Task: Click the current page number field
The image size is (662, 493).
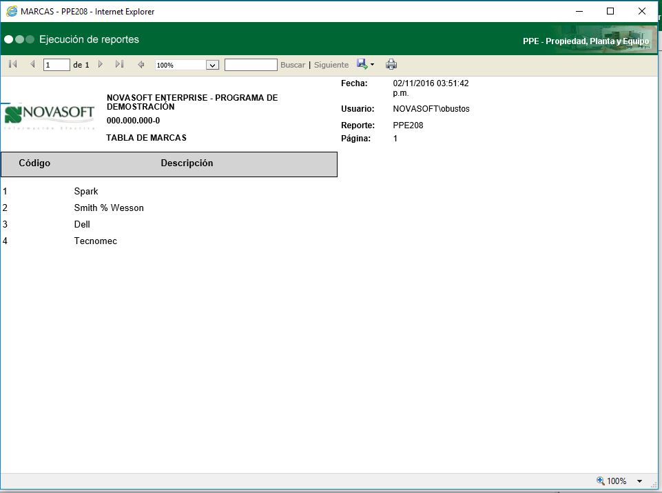Action: point(56,65)
